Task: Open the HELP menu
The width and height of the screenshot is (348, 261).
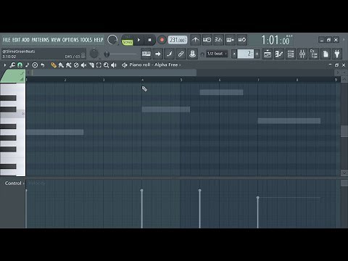Action: pos(99,40)
